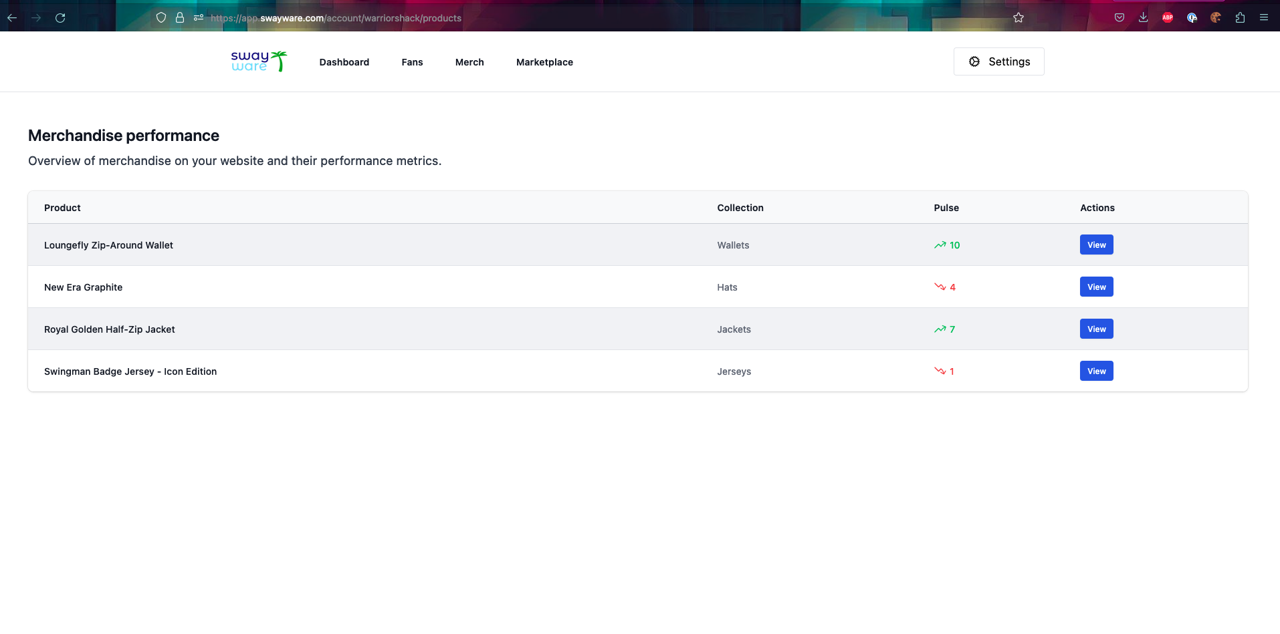Save the page to Pocket
This screenshot has width=1280, height=634.
pos(1119,18)
